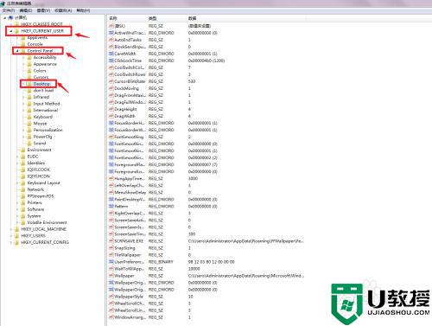Select the Software key in tree
This screenshot has width=432, height=326.
tap(35, 209)
